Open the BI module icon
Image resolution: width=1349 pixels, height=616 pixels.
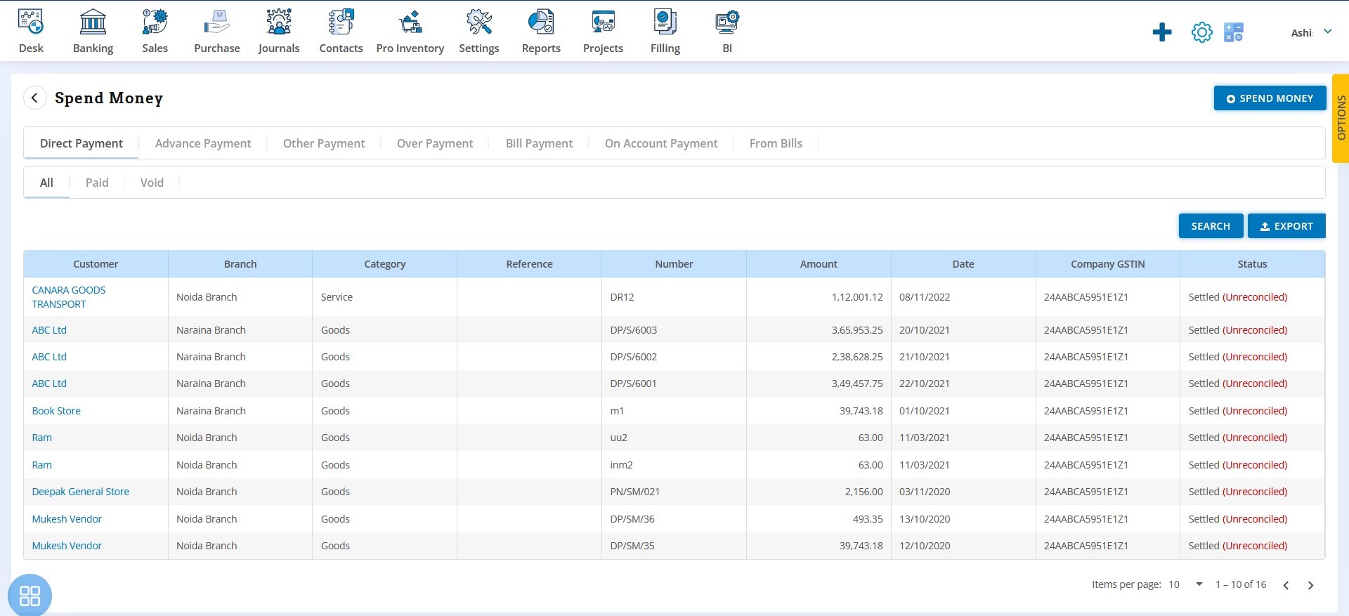(x=727, y=22)
